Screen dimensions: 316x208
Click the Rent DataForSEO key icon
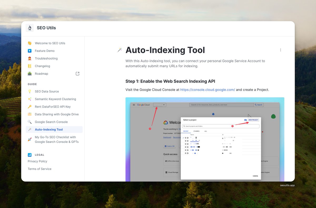point(30,107)
